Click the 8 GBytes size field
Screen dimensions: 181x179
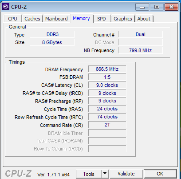52,42
